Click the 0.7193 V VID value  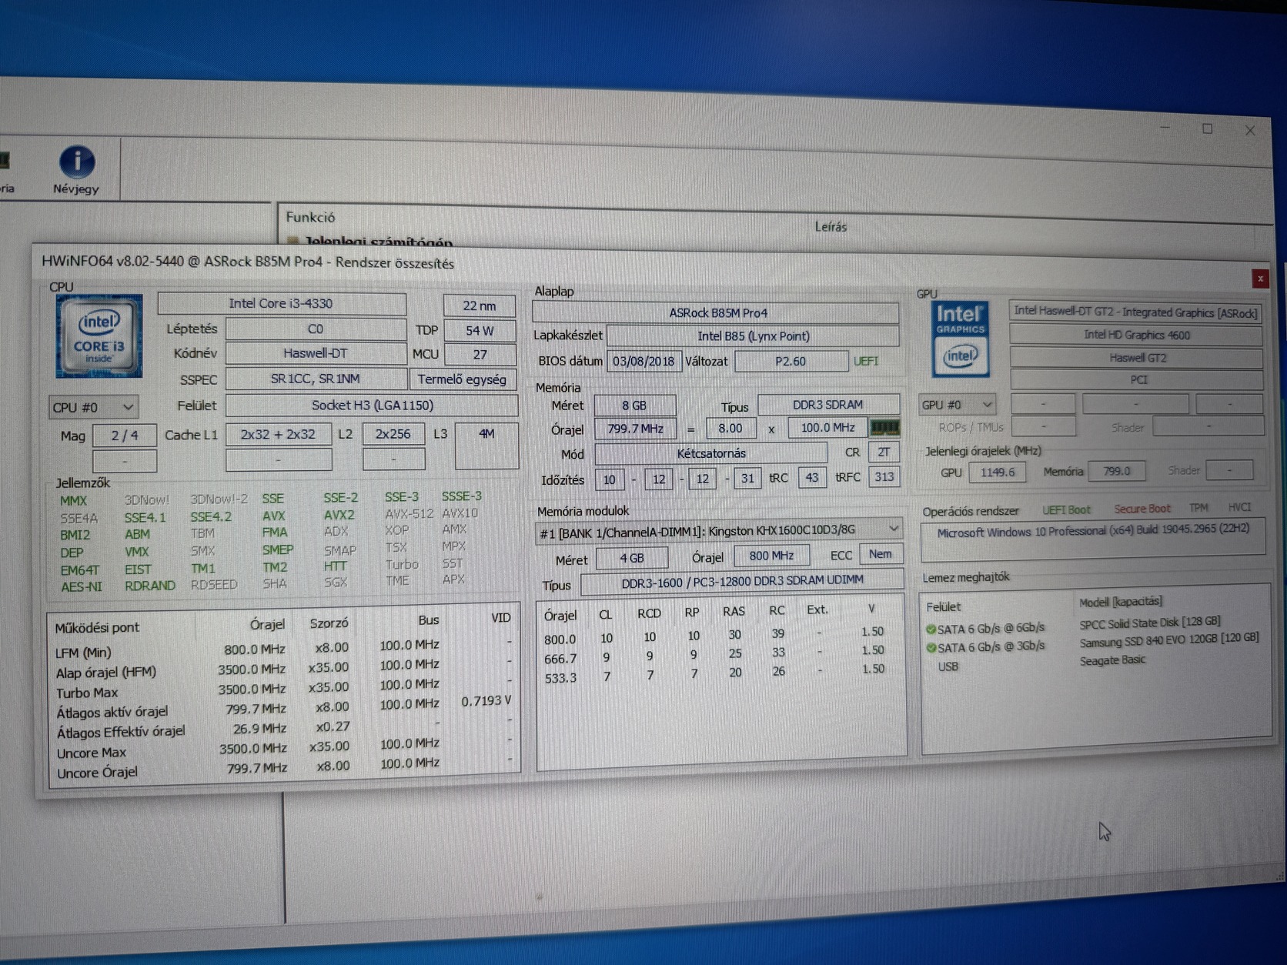pos(486,701)
